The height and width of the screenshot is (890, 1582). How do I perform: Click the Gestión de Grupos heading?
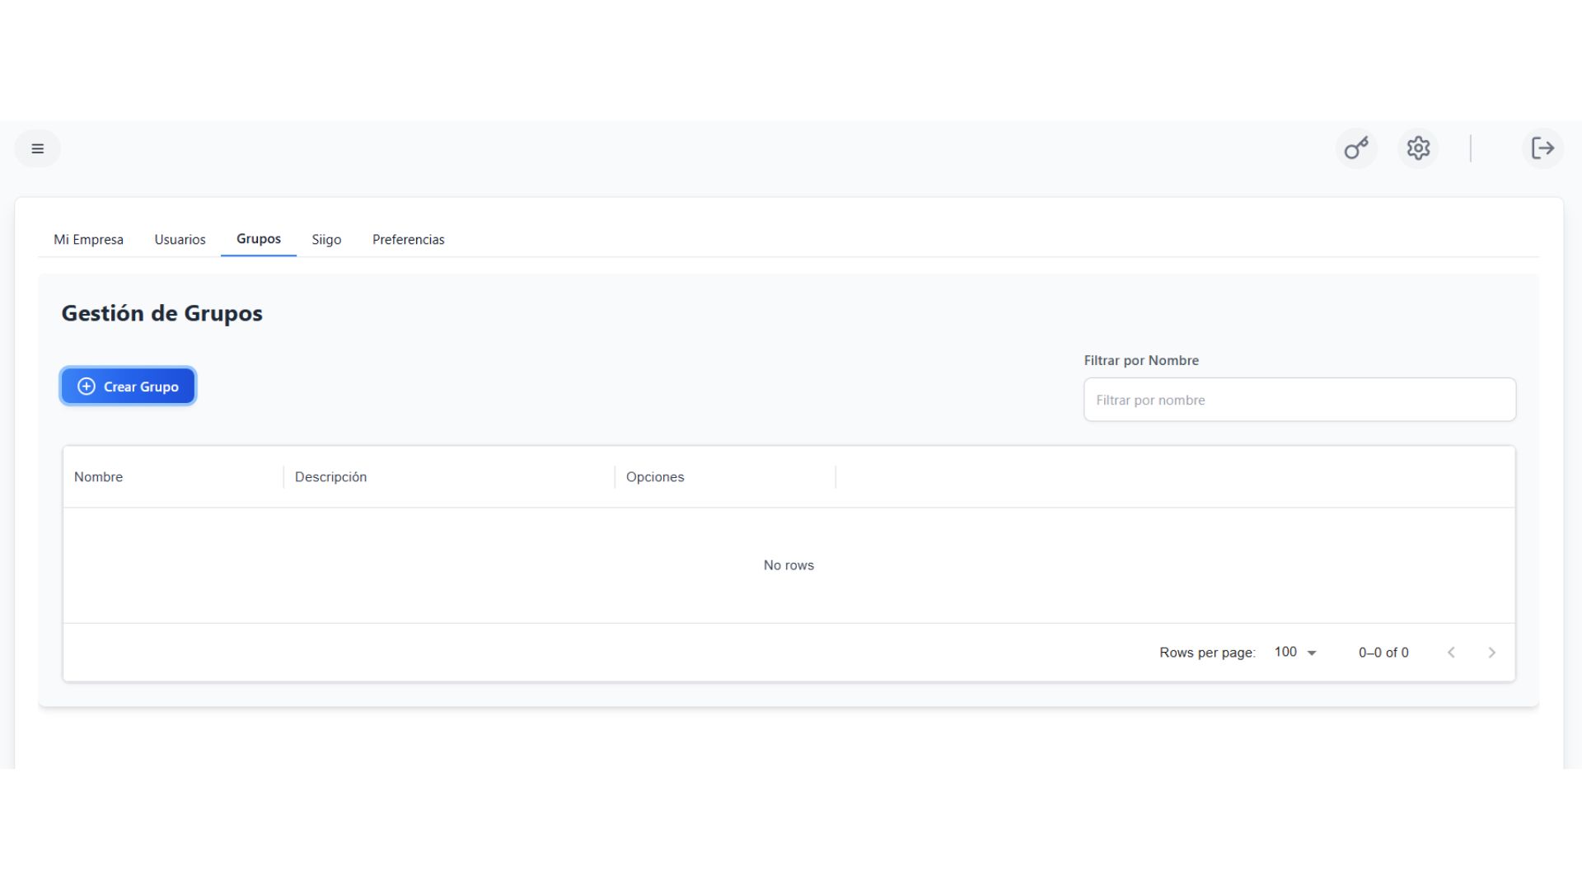click(x=161, y=313)
